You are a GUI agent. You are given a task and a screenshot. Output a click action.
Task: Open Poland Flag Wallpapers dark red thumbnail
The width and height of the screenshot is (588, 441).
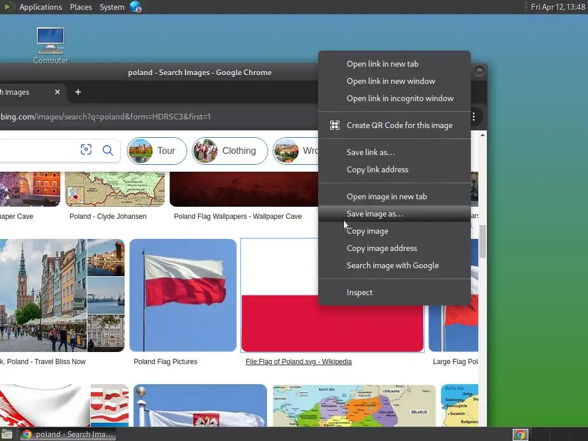243,189
